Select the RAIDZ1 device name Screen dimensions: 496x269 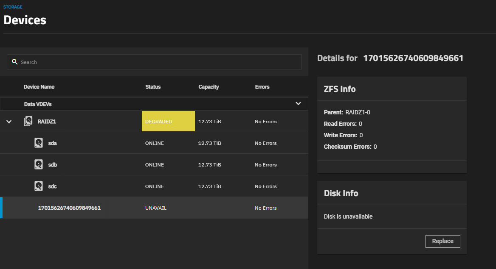click(47, 122)
